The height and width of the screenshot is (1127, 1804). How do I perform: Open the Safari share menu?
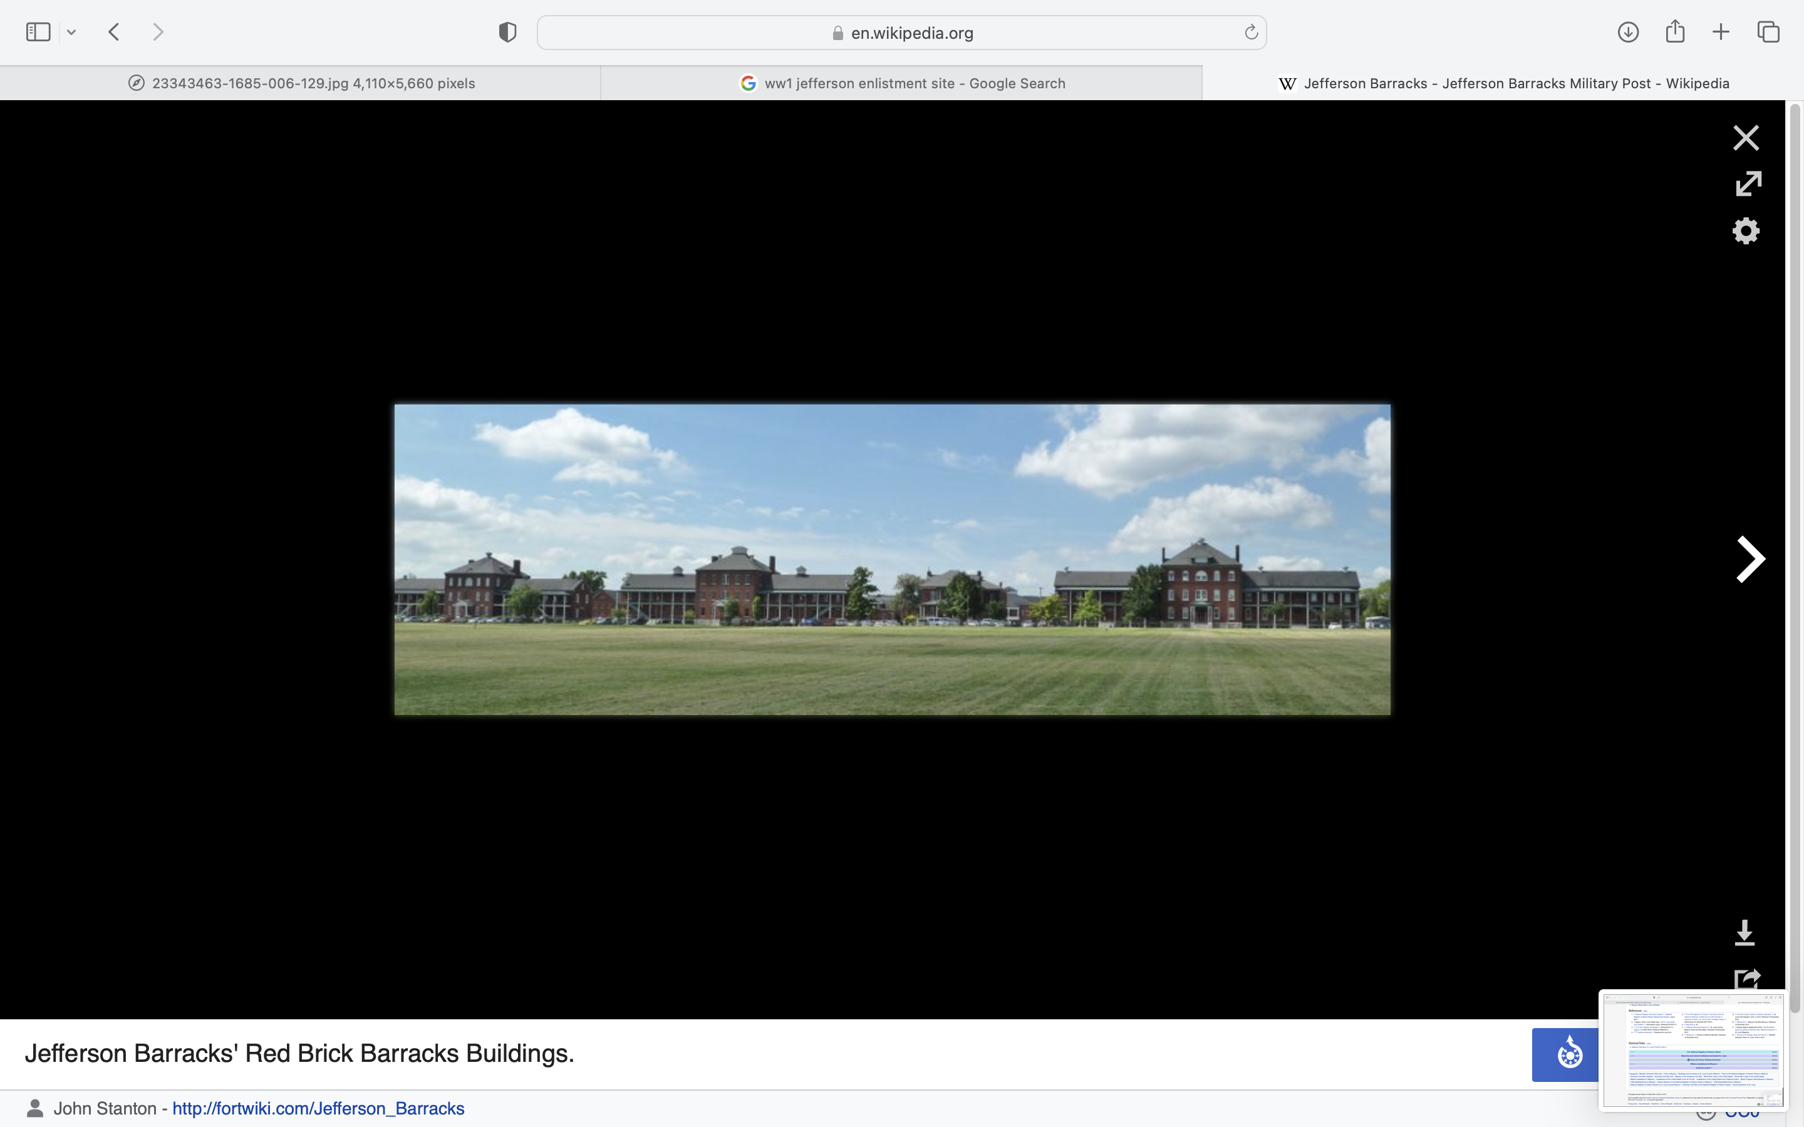pyautogui.click(x=1675, y=31)
